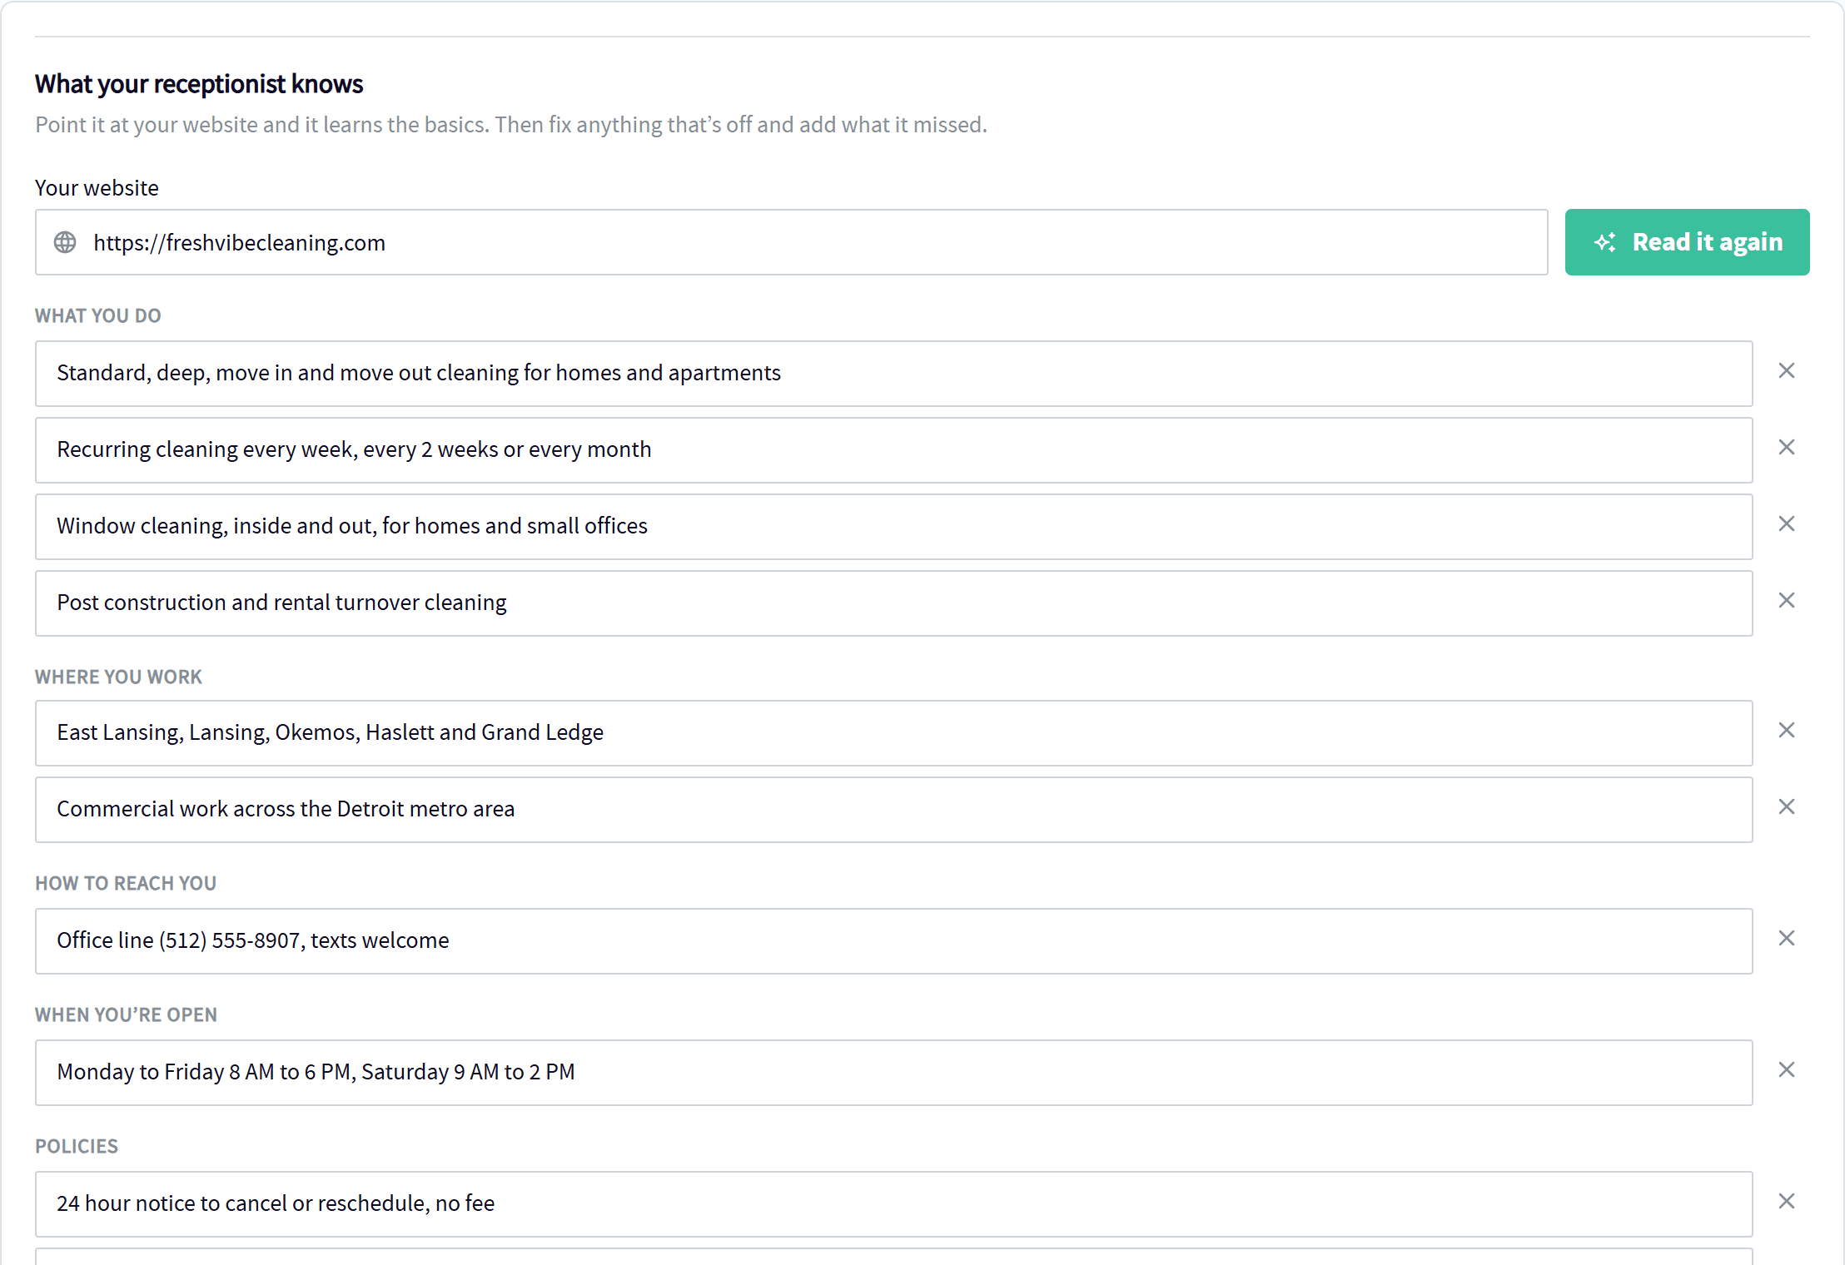Click the WHAT YOU DO section label
Viewport: 1845px width, 1265px height.
[98, 316]
